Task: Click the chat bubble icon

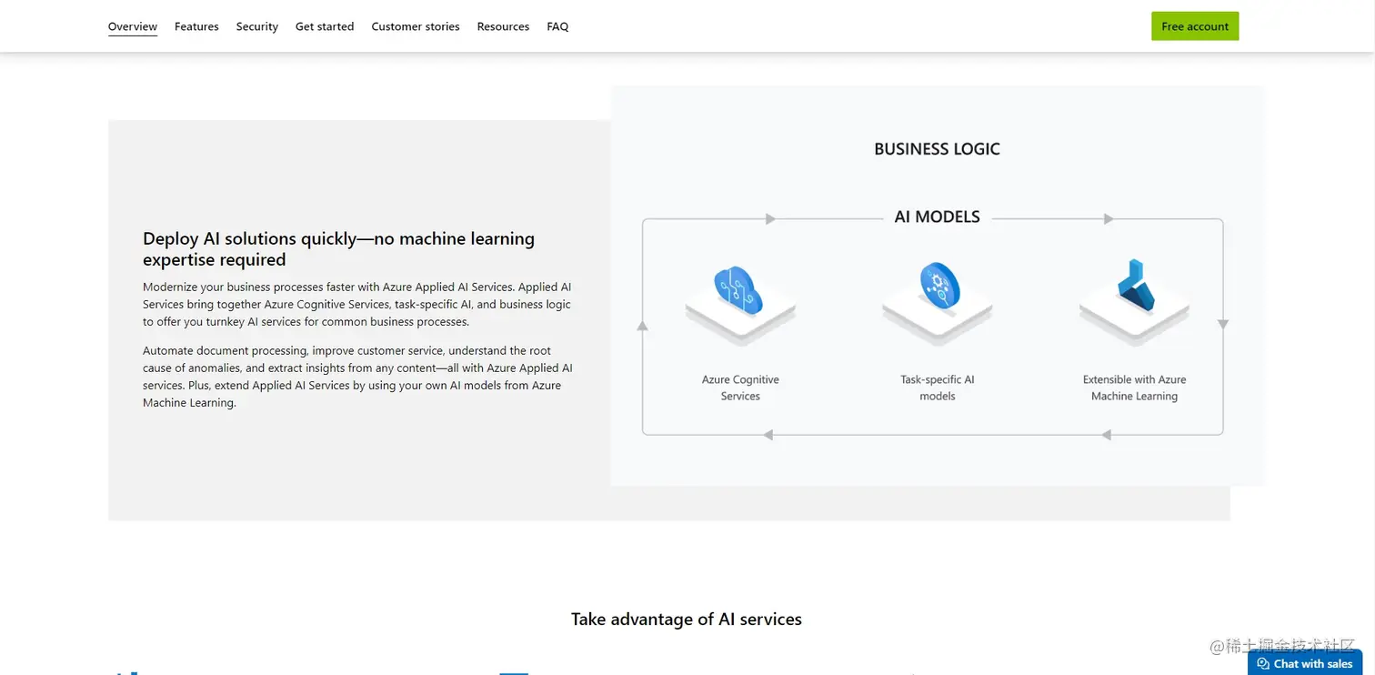Action: click(1263, 664)
